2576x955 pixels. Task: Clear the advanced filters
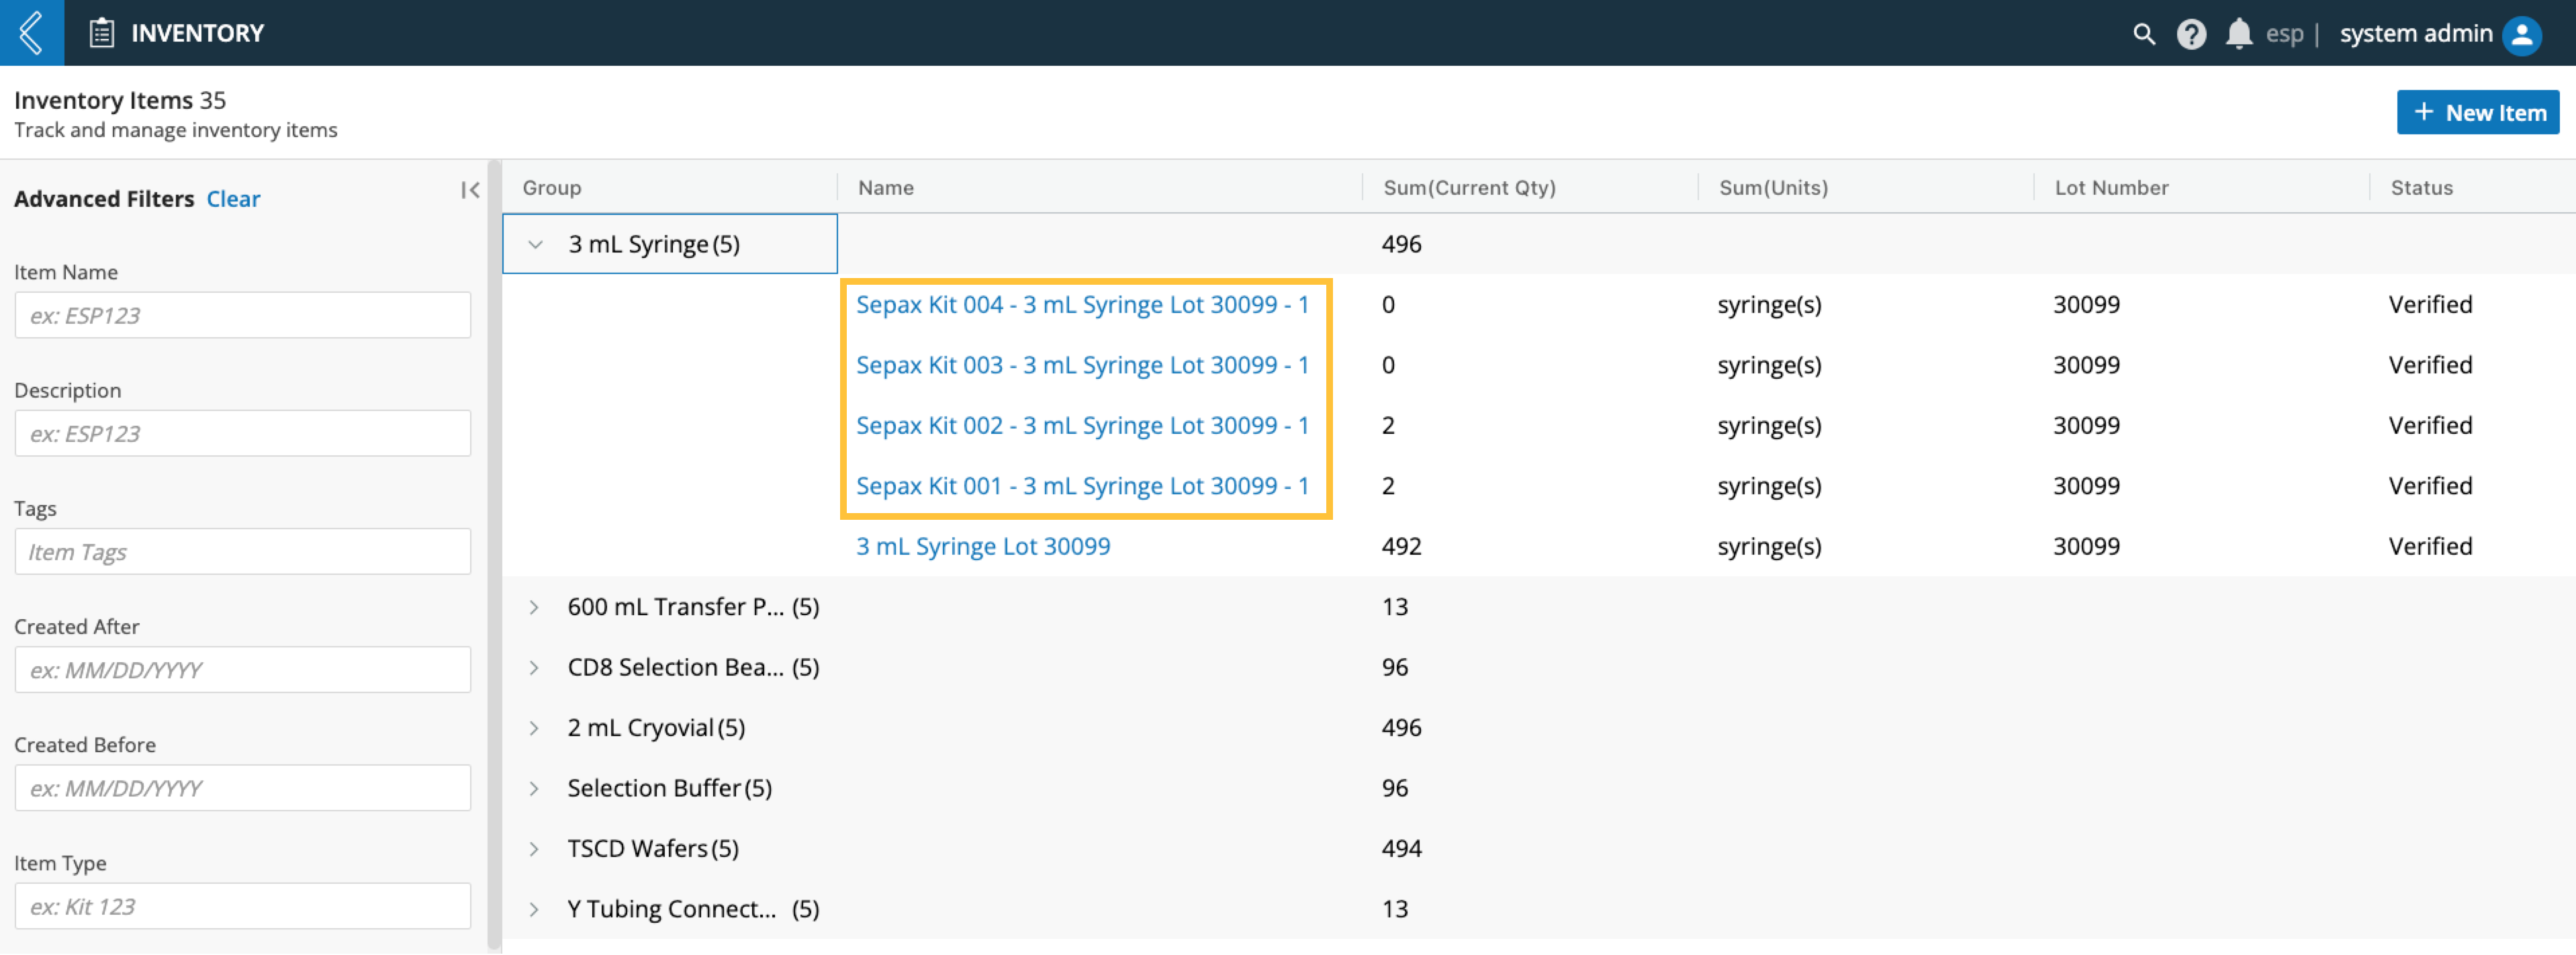click(x=233, y=199)
